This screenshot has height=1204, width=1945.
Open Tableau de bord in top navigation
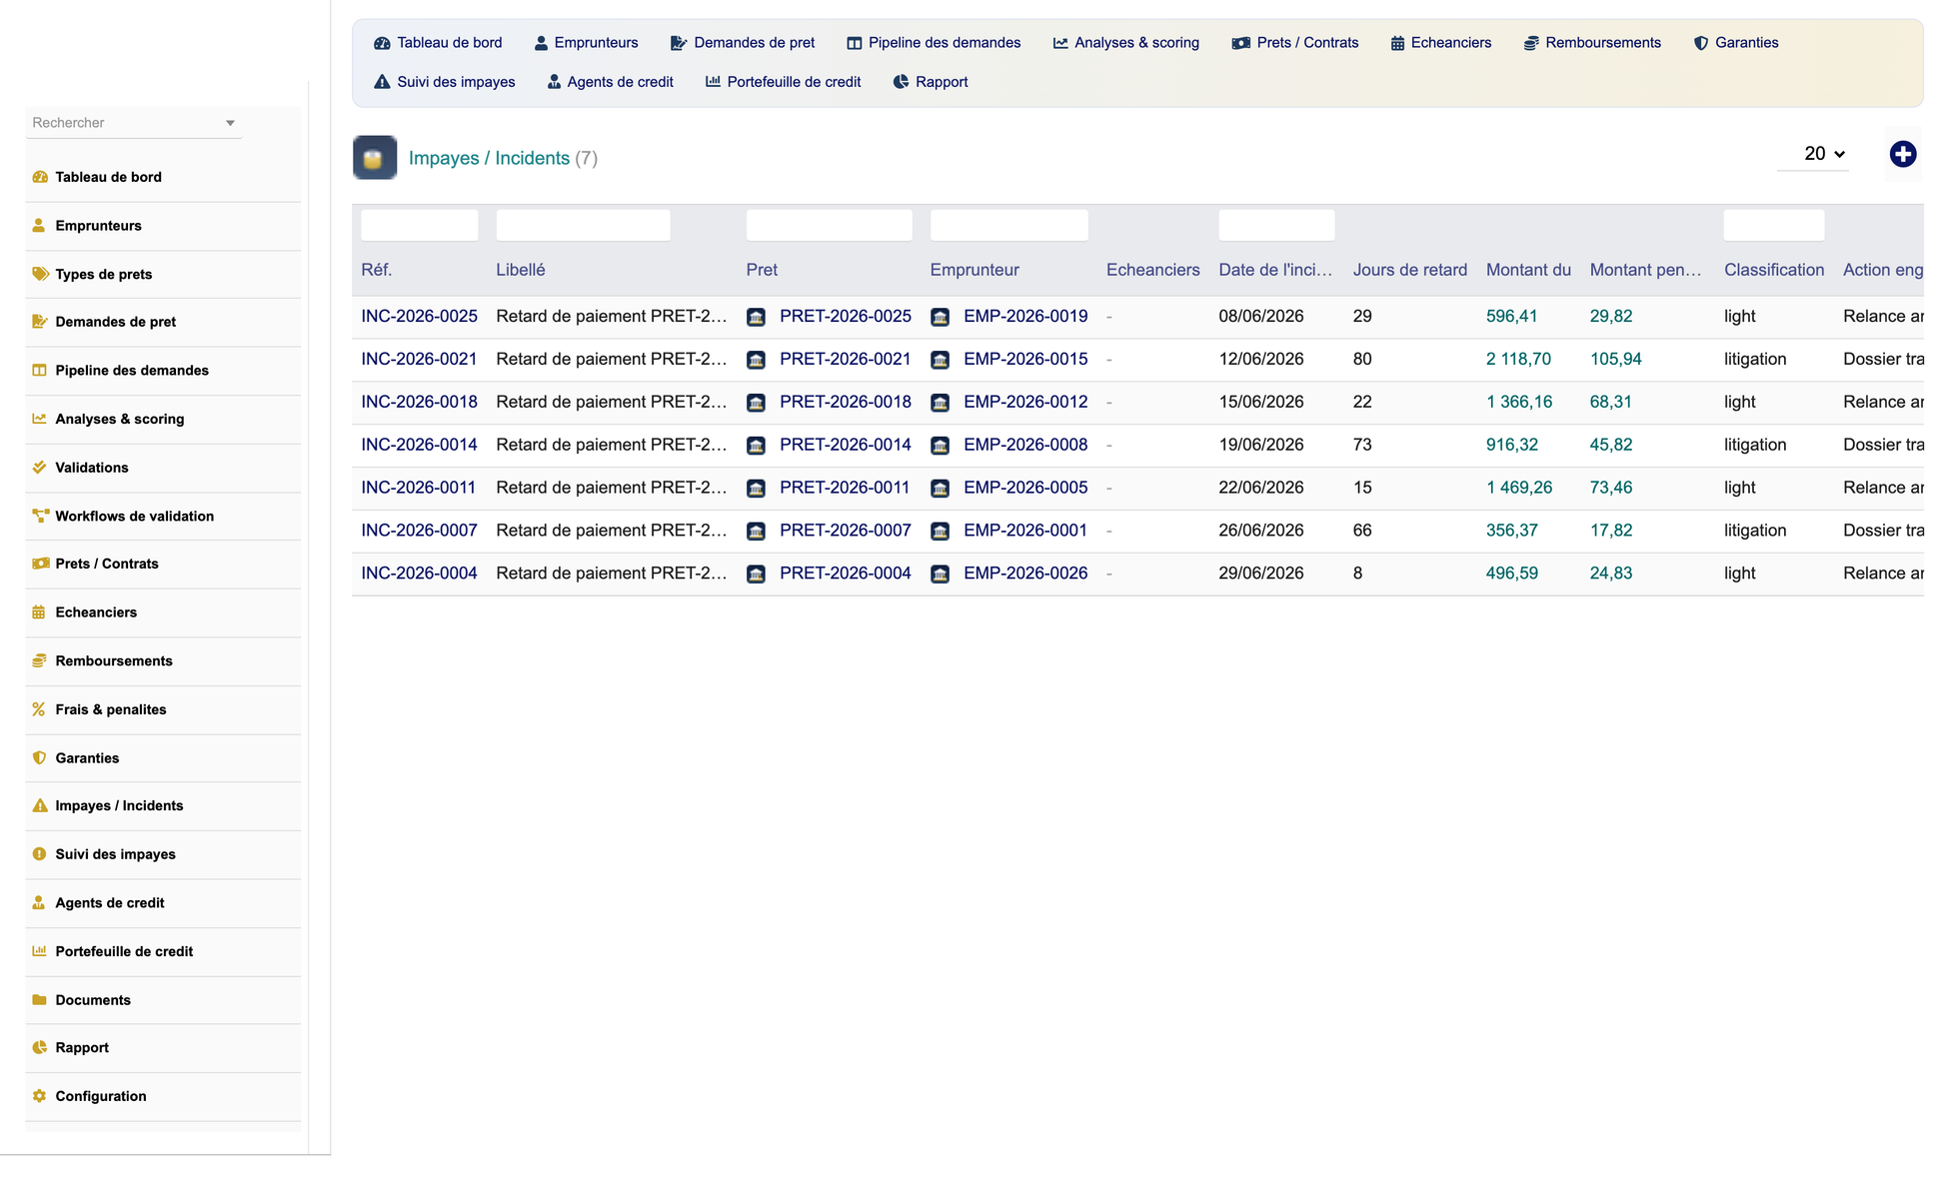coord(438,43)
